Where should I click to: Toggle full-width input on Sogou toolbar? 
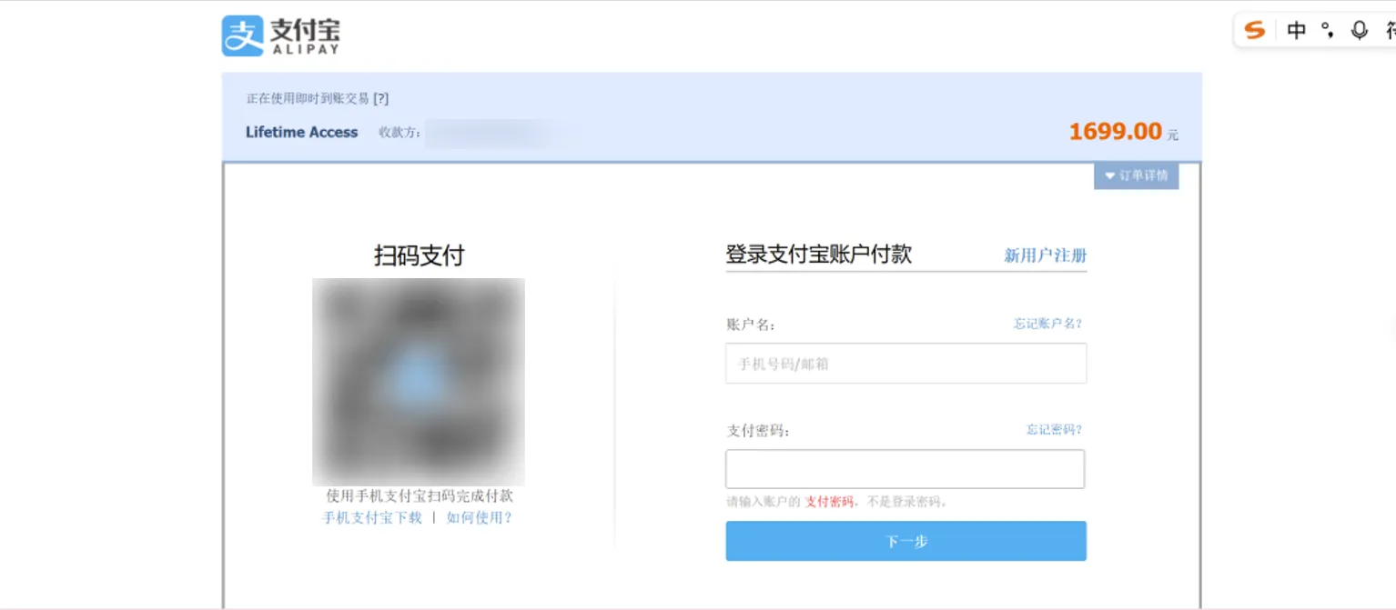tap(1327, 30)
